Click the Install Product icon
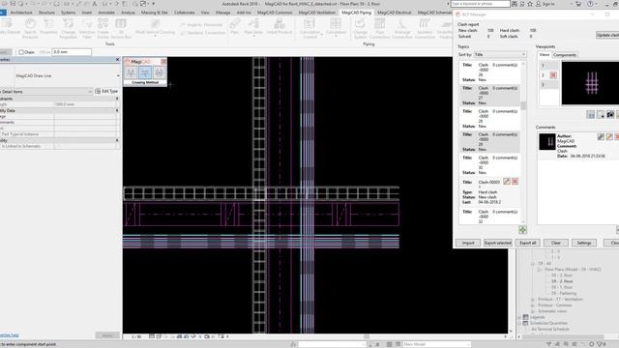619x348 pixels. pyautogui.click(x=280, y=26)
